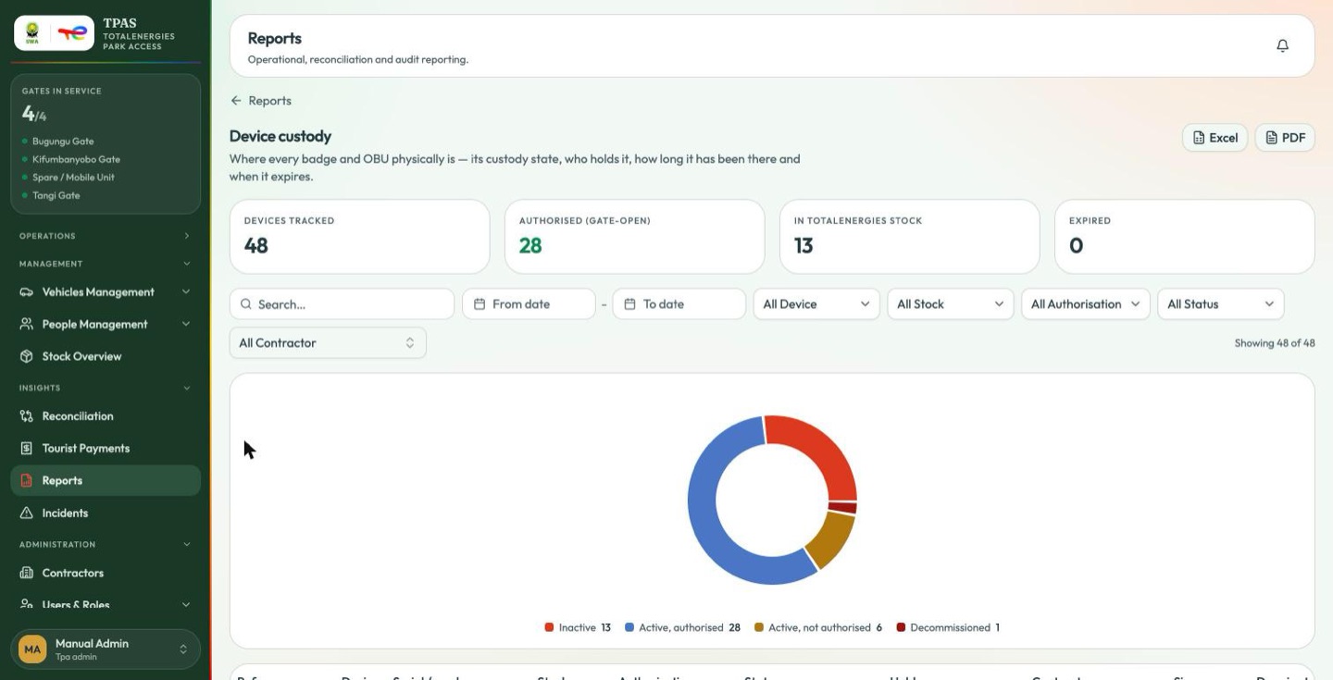Click the Inactive red legend swatch
Image resolution: width=1333 pixels, height=680 pixels.
click(x=549, y=627)
